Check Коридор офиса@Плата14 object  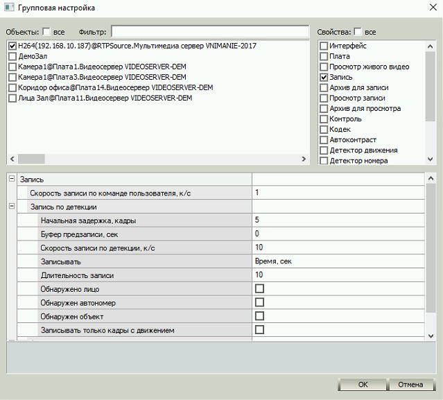click(x=12, y=87)
